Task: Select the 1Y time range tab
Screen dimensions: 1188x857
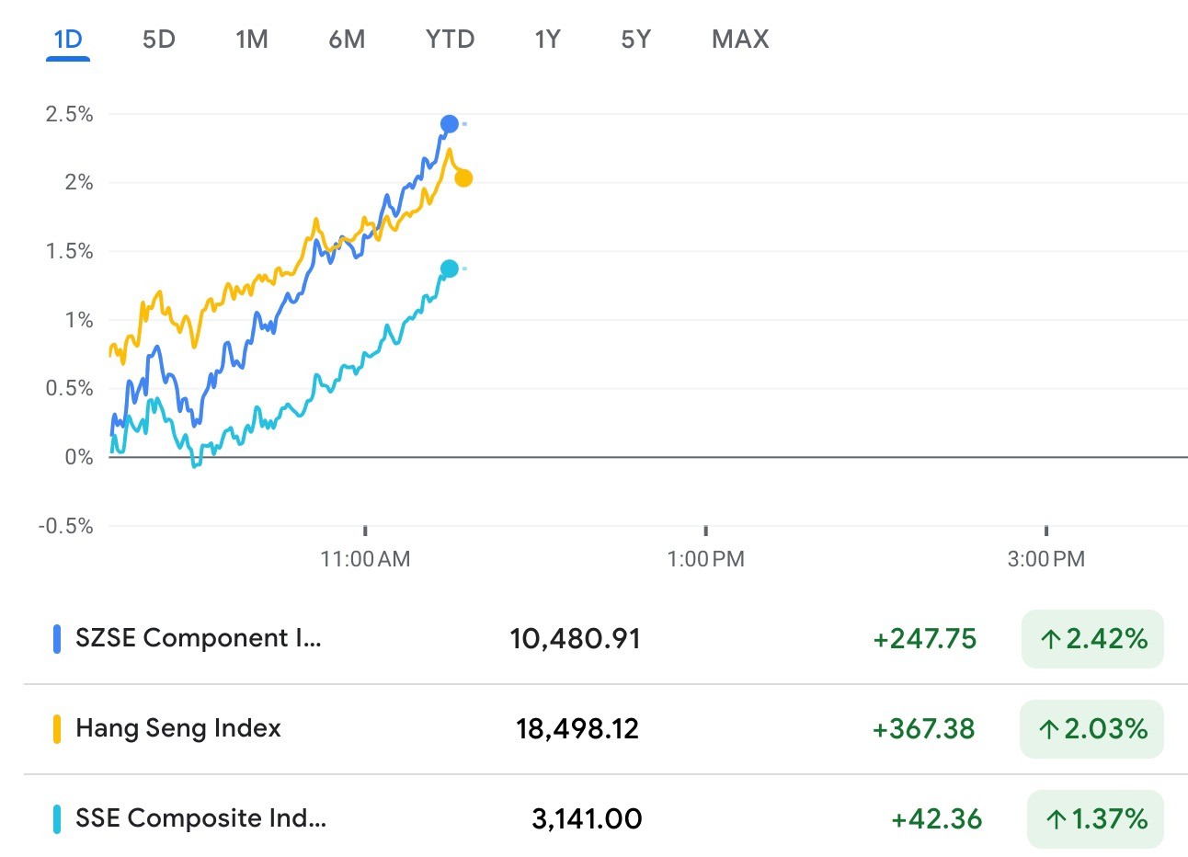Action: tap(547, 40)
